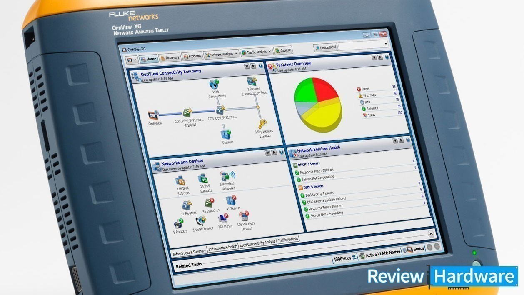Open down-arrow menu in Network Services Health panel
Screen dimensions: 524x295
(x=395, y=141)
